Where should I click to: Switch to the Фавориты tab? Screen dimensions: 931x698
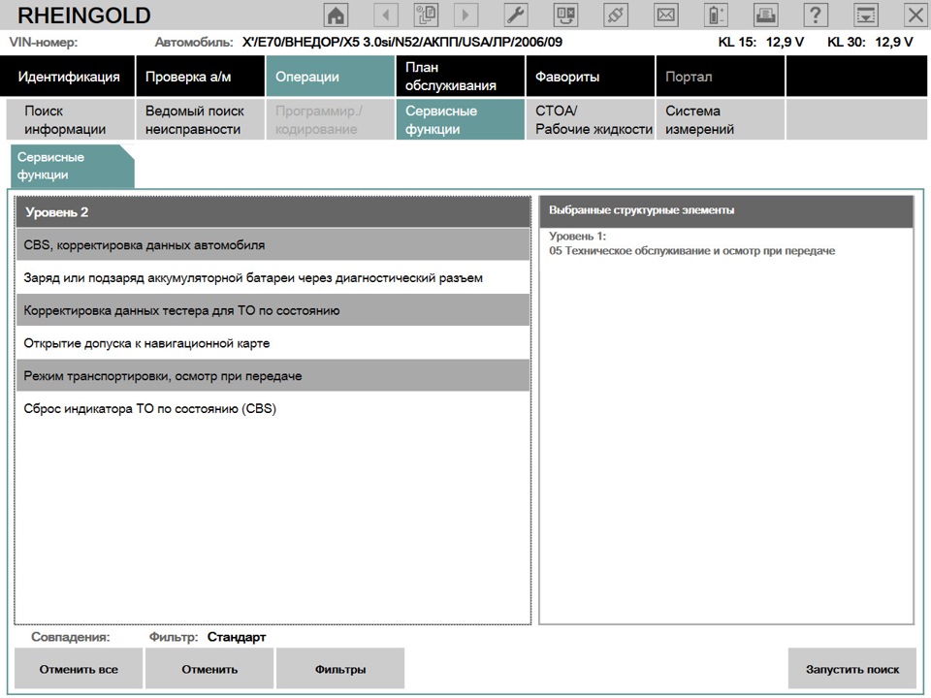[591, 76]
